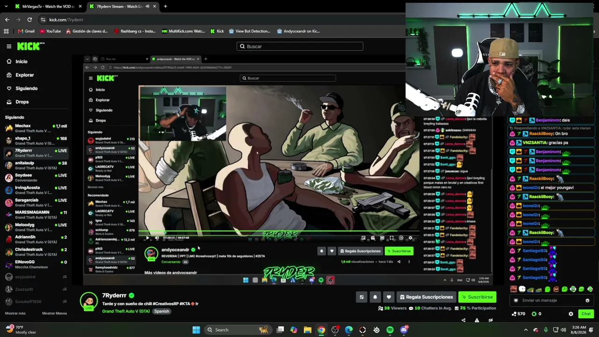Share the stream using the share icon
The image size is (599, 337).
click(x=463, y=321)
